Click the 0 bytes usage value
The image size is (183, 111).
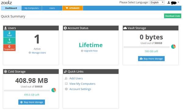[x=151, y=37]
